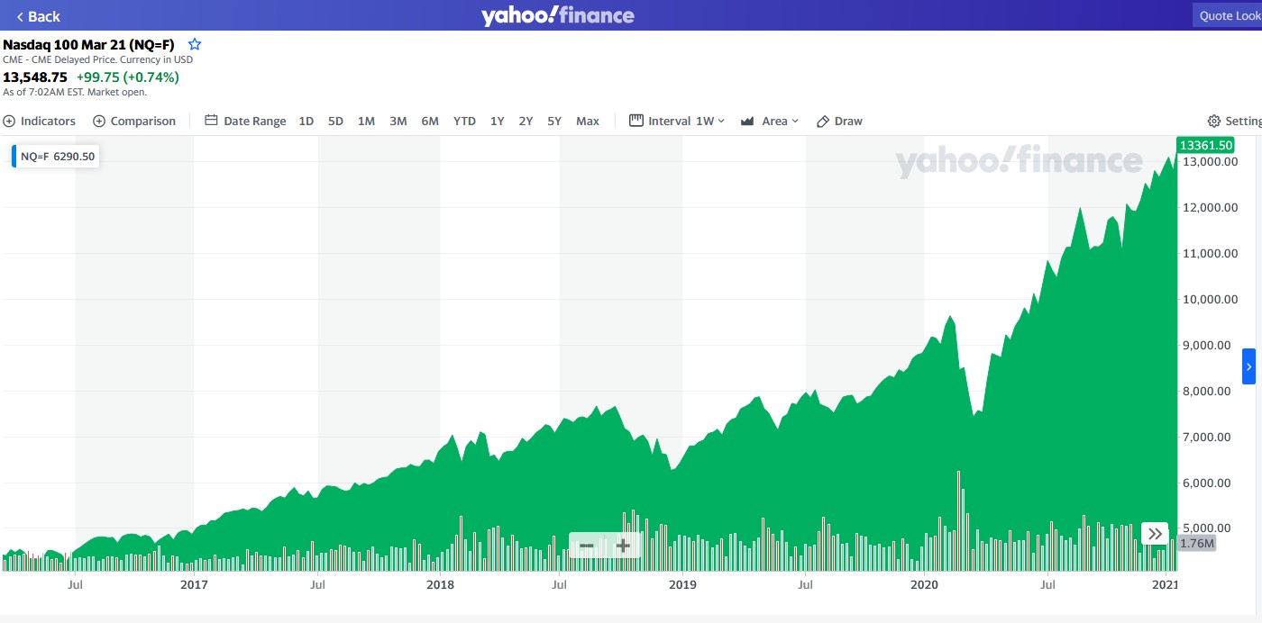This screenshot has width=1262, height=623.
Task: Add a Comparison symbol
Action: pyautogui.click(x=134, y=121)
